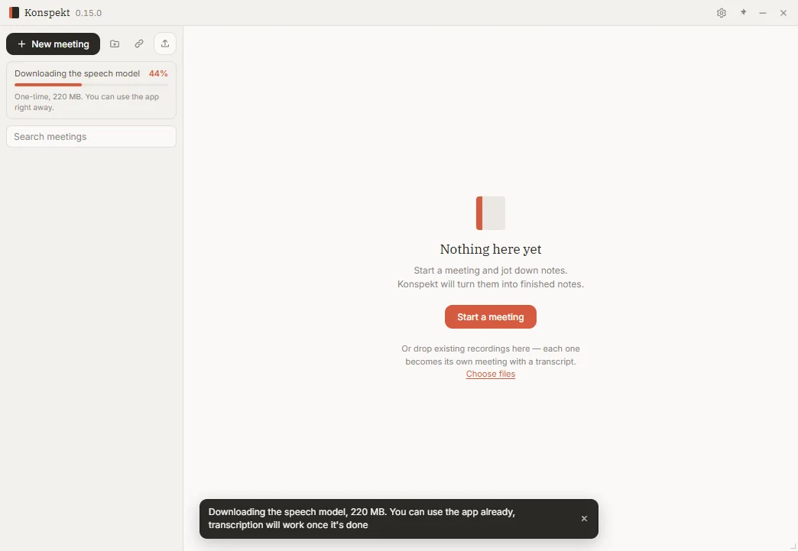Click the New meeting button
798x551 pixels.
53,44
